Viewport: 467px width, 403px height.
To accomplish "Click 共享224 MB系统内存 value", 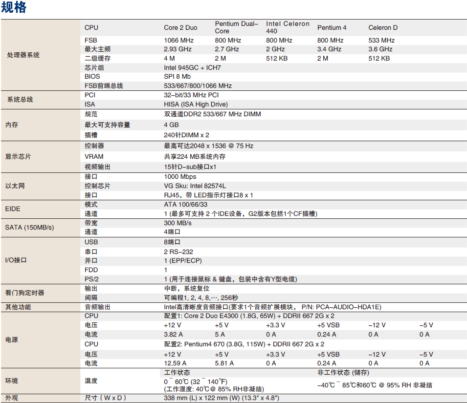I will 195,156.
